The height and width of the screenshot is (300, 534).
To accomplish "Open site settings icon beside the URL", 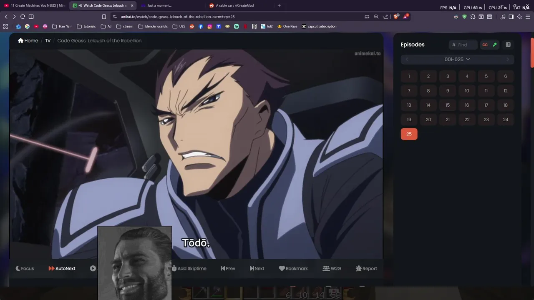I will click(115, 17).
